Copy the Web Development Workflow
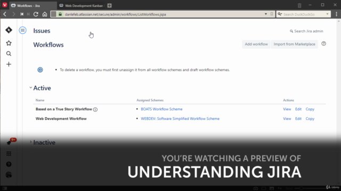 [x=310, y=119]
